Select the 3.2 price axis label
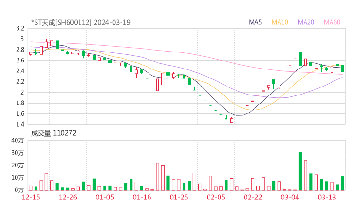 click(x=20, y=28)
